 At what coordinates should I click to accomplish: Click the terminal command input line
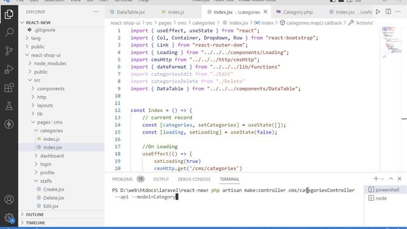pyautogui.click(x=233, y=193)
